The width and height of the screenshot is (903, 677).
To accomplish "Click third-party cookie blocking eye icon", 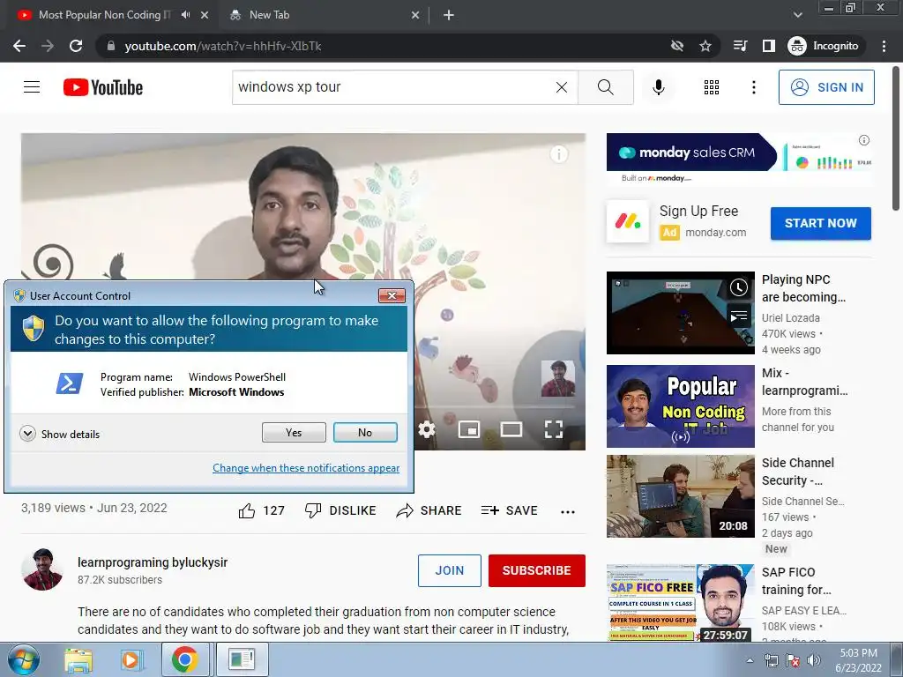I will tap(677, 46).
